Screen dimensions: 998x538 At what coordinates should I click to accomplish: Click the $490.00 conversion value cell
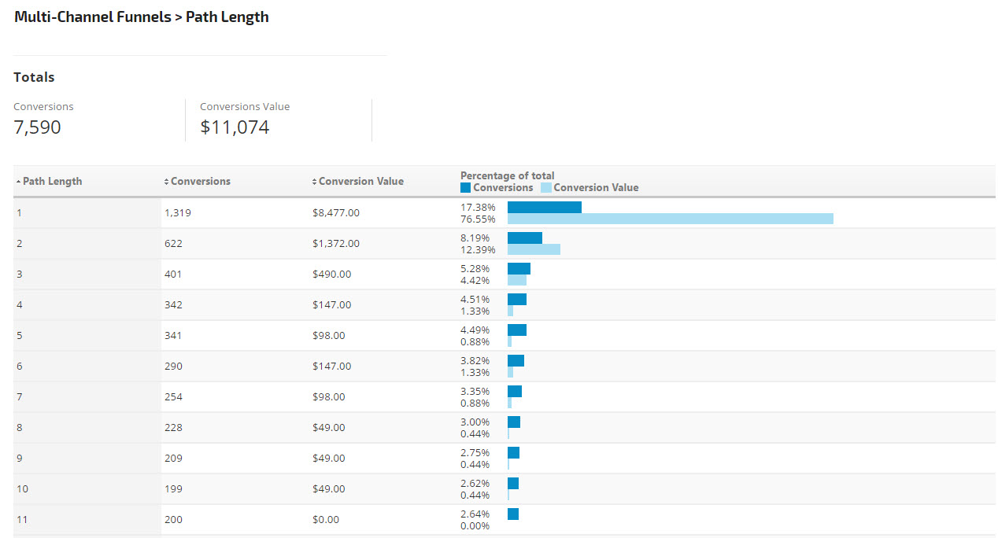[x=331, y=275]
